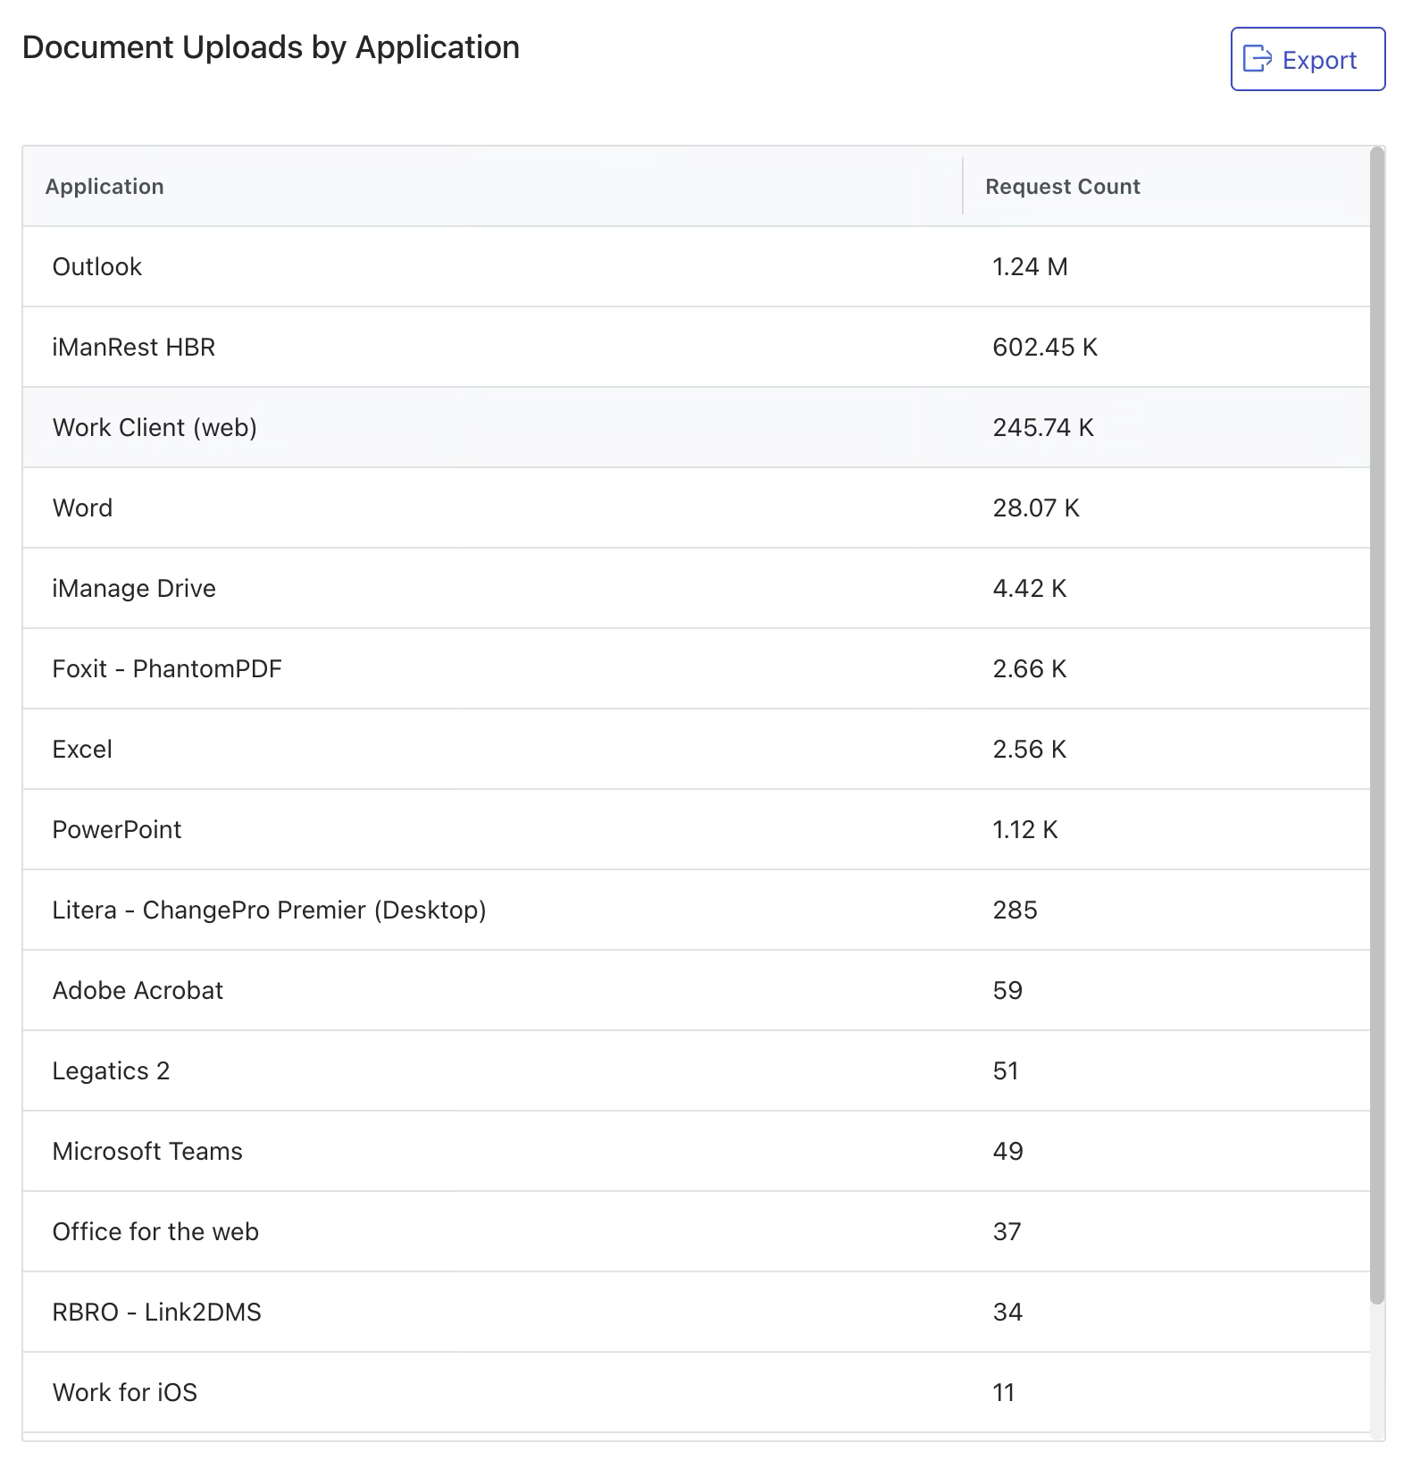Select the Office for the web row

(697, 1231)
